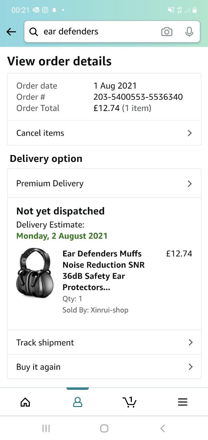Tap the search magnifier icon
The width and height of the screenshot is (208, 440).
click(x=34, y=32)
